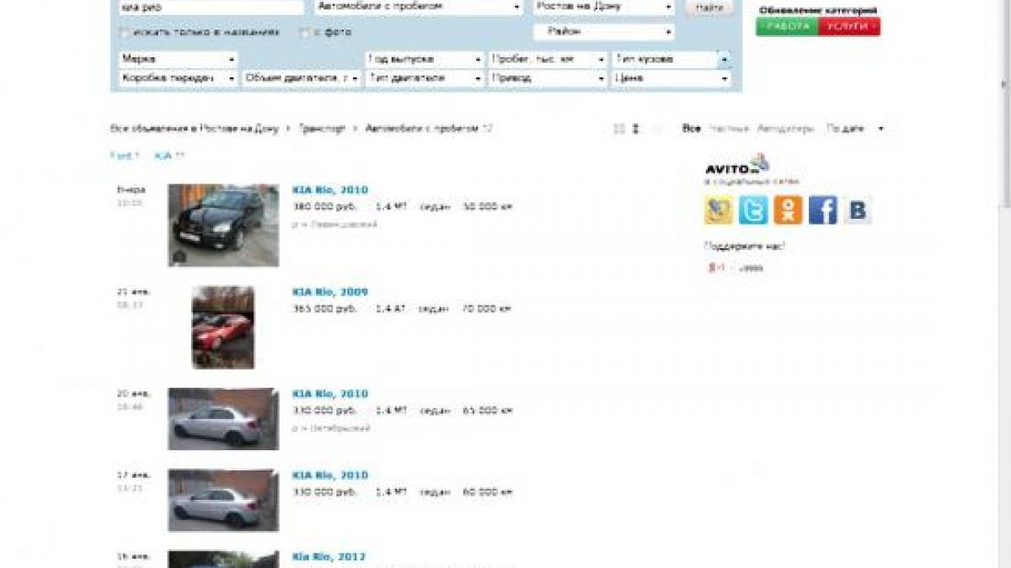Open the 'Цена' dropdown
This screenshot has width=1011, height=568.
671,78
